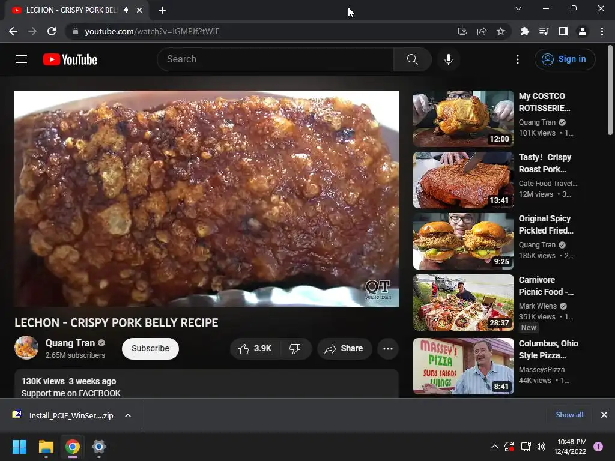Bookmark this tab with star icon
The image size is (615, 461).
coord(501,31)
